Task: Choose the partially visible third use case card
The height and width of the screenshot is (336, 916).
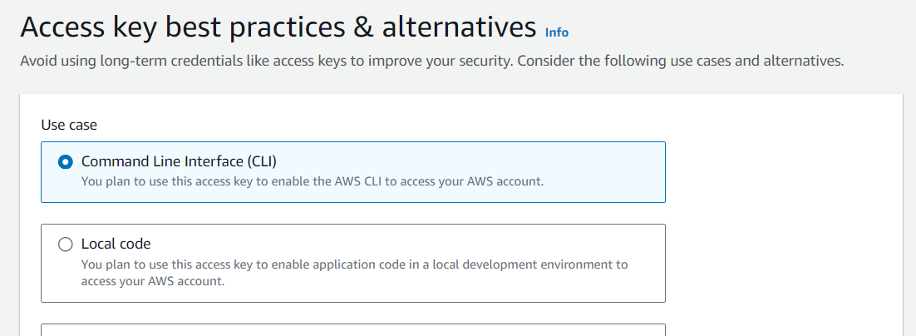Action: (x=352, y=330)
